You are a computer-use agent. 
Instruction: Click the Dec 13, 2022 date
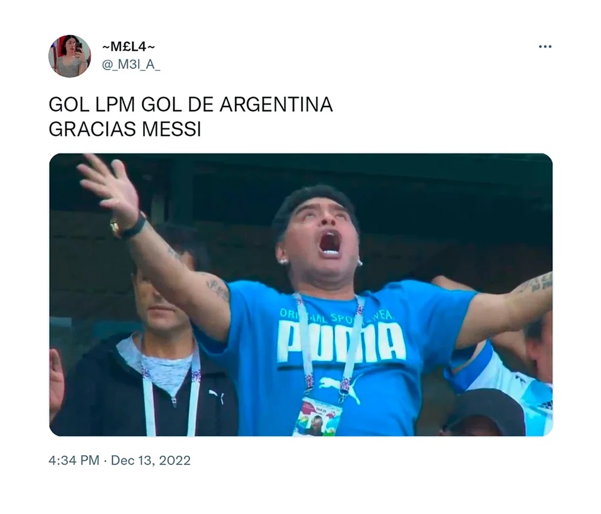(x=151, y=460)
